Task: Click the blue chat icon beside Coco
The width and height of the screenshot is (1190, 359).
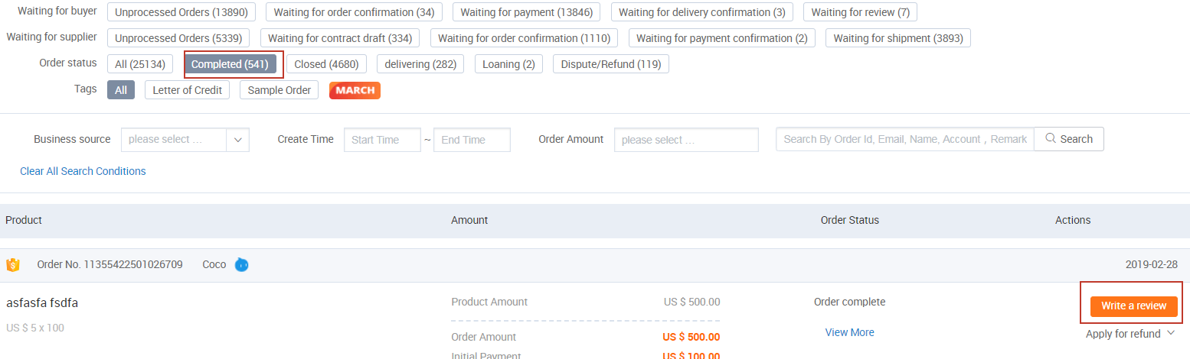Action: point(241,265)
